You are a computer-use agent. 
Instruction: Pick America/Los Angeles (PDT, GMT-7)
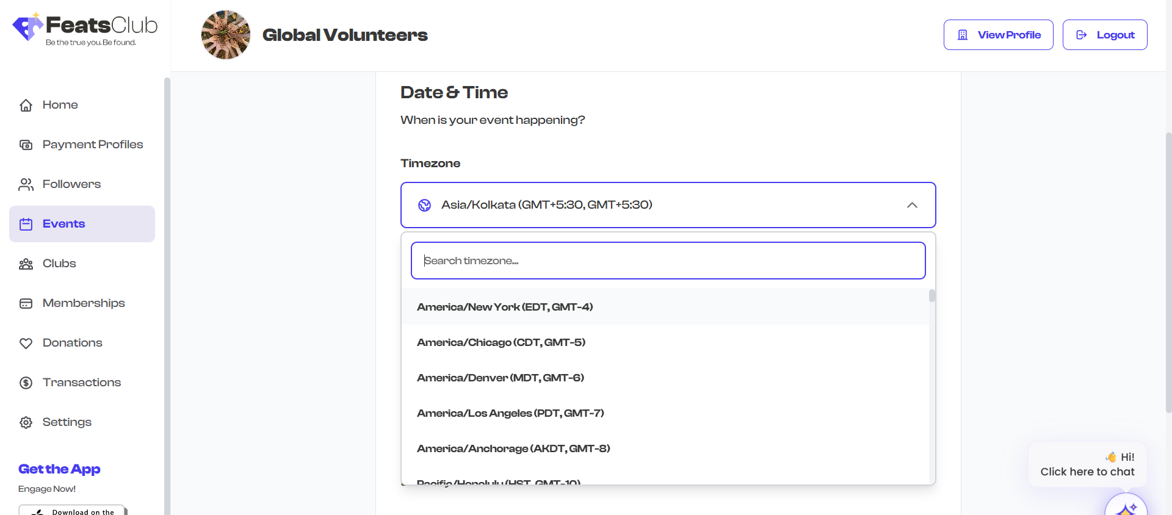[665, 413]
